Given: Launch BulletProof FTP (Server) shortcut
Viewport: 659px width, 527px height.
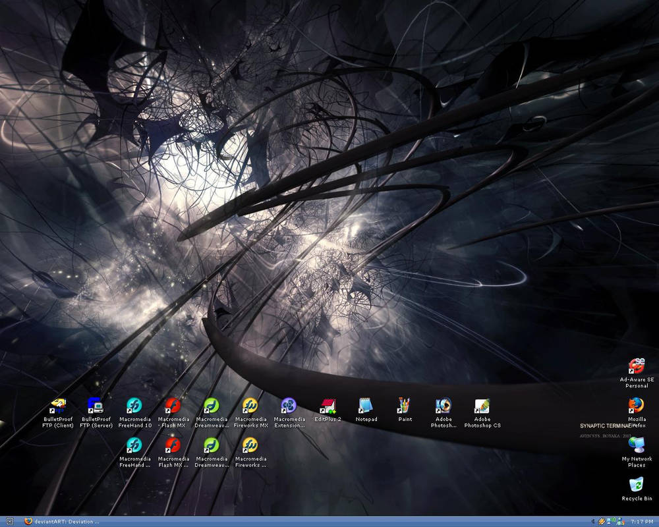Looking at the screenshot, I should point(96,413).
